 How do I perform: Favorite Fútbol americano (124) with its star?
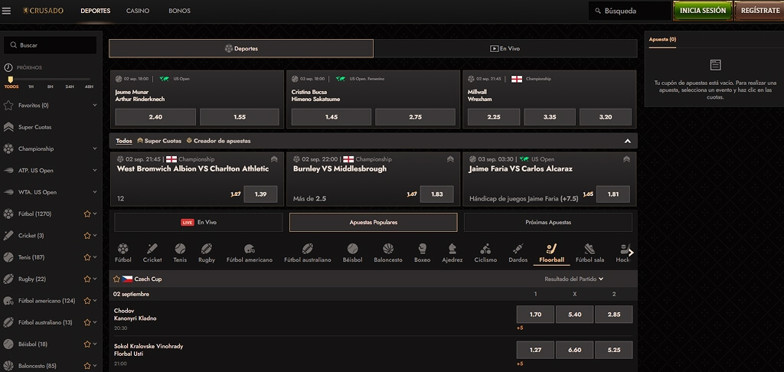(x=87, y=301)
